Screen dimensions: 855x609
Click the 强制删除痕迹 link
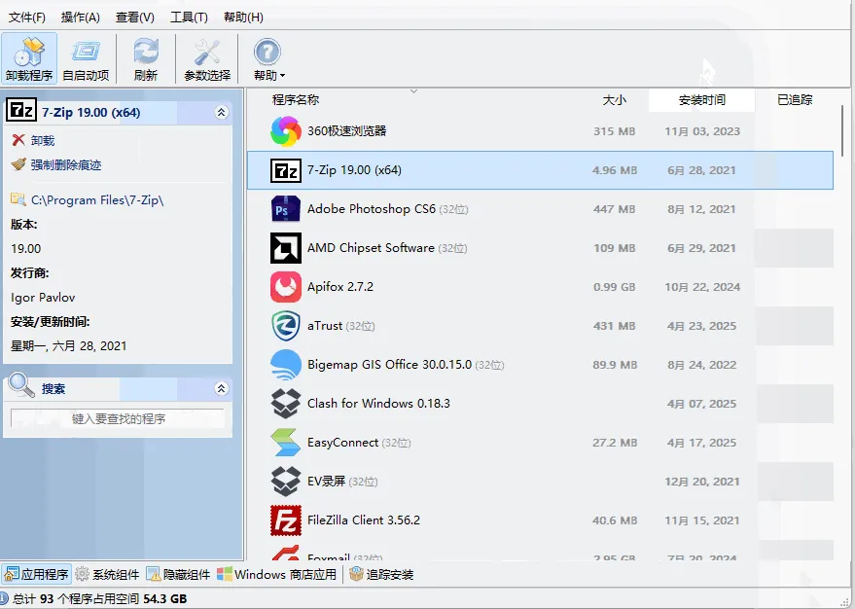[65, 165]
